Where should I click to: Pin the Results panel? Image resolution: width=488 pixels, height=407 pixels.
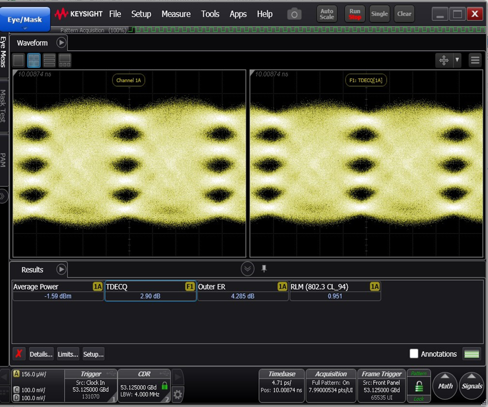tap(264, 269)
